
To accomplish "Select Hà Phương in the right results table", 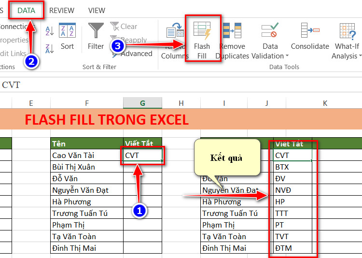I will tap(237, 201).
